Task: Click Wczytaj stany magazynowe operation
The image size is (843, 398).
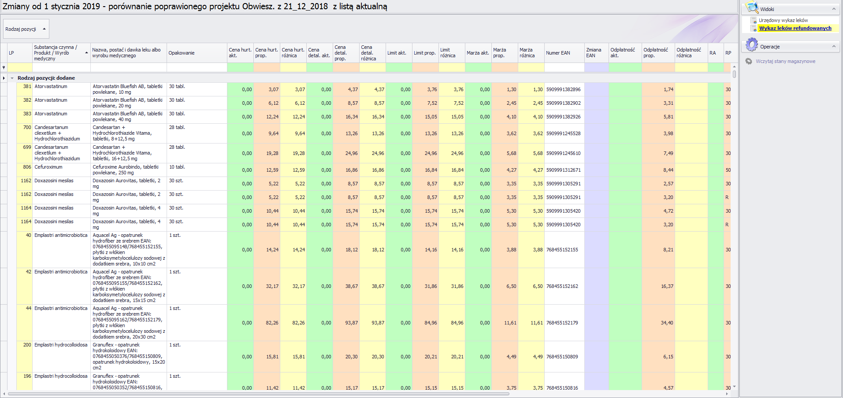Action: [785, 61]
